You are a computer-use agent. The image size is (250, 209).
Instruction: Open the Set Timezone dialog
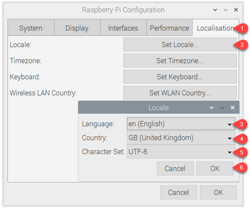point(180,61)
